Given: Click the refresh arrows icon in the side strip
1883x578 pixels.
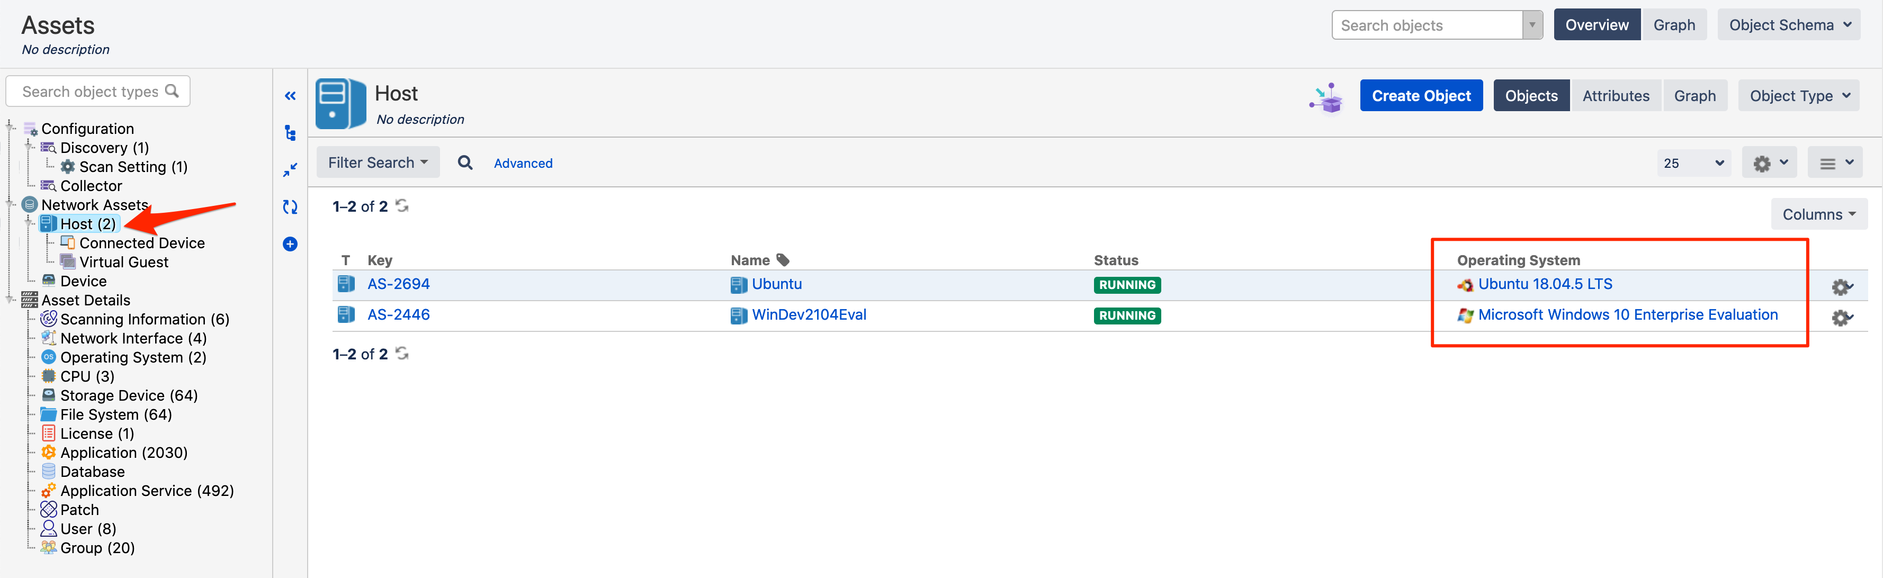Looking at the screenshot, I should coord(290,207).
